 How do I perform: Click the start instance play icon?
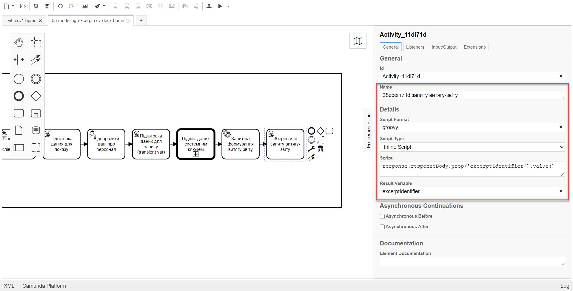click(x=220, y=6)
